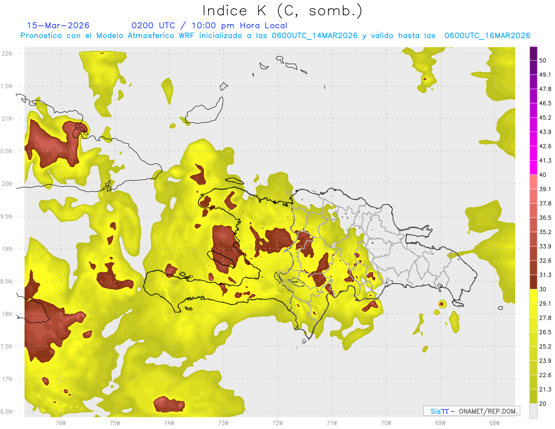
Task: Click the "74W" longitude label
Action: tap(169, 423)
